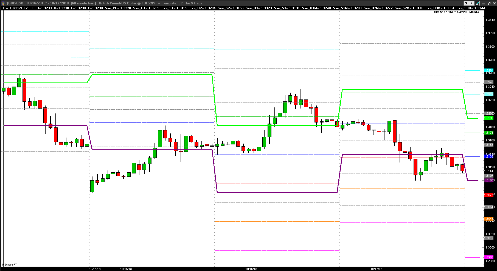Image resolution: width=497 pixels, height=271 pixels.
Task: Select the gray 1.3014 price tag
Action: (x=489, y=238)
